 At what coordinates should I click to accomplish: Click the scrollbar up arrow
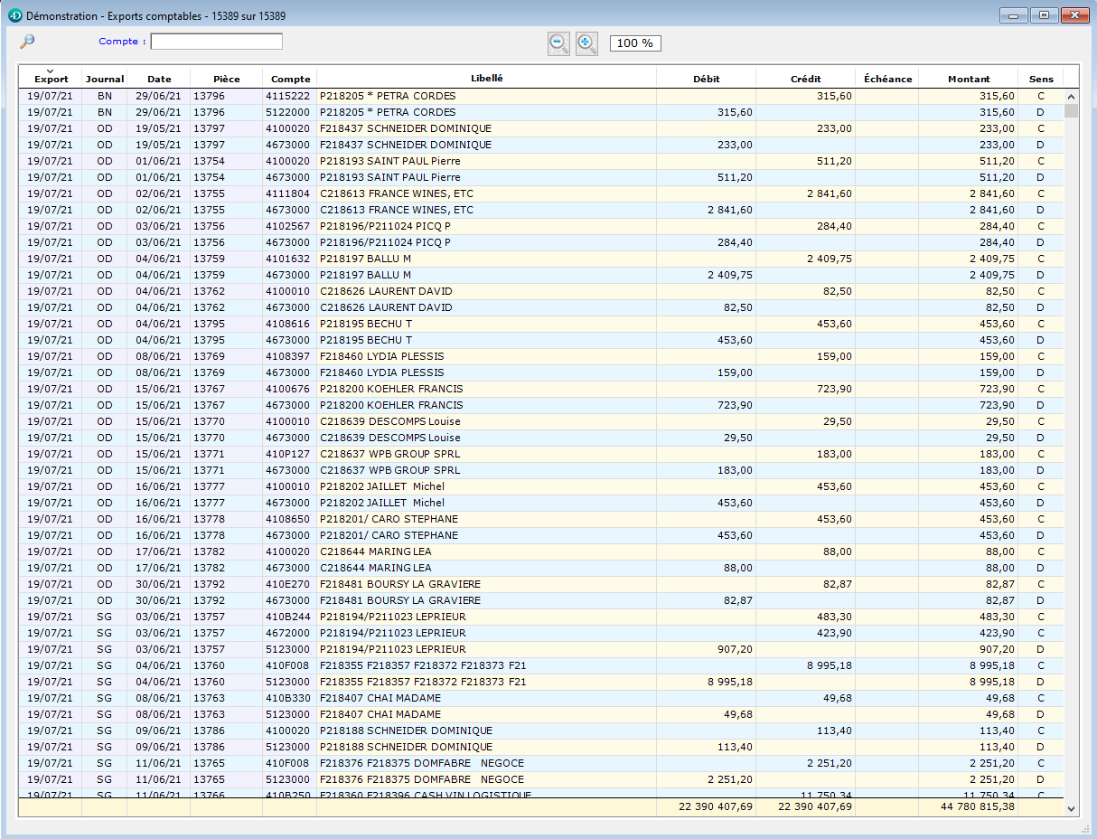[x=1072, y=96]
